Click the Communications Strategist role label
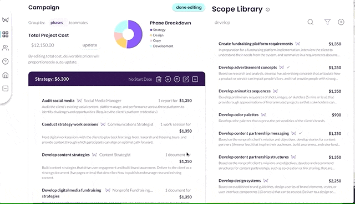This screenshot has width=355, height=204. click(x=130, y=124)
